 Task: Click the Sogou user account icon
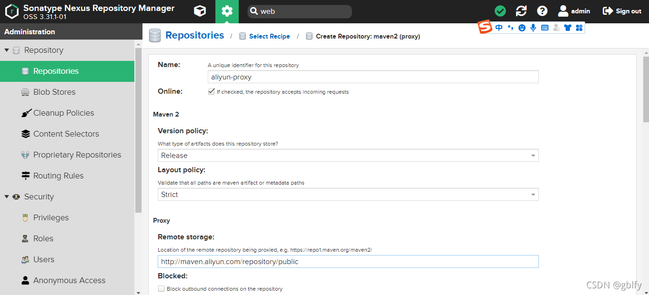(x=556, y=28)
